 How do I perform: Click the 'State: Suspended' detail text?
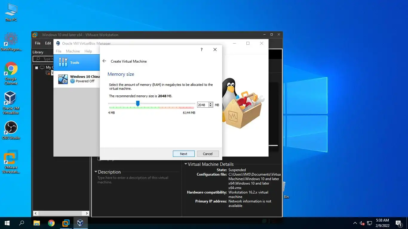(231, 170)
